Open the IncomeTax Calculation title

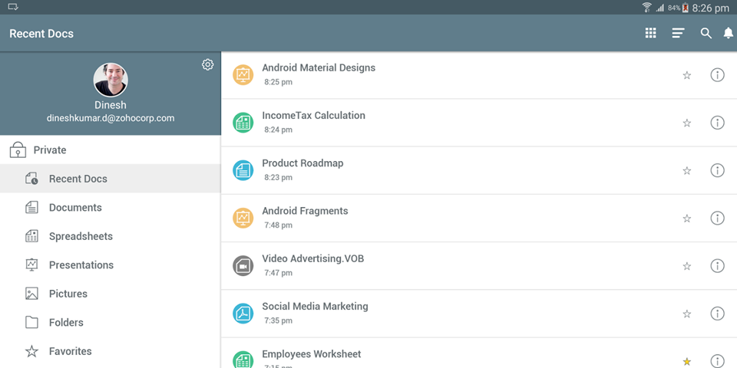click(313, 116)
